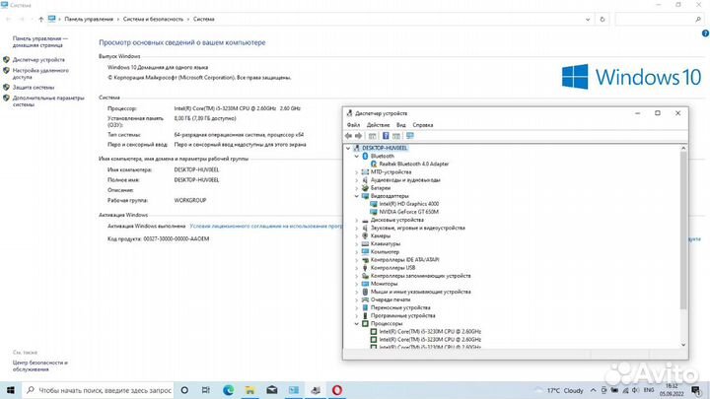Click the help question mark in System window
Screen dimensions: 710x399
click(x=705, y=33)
